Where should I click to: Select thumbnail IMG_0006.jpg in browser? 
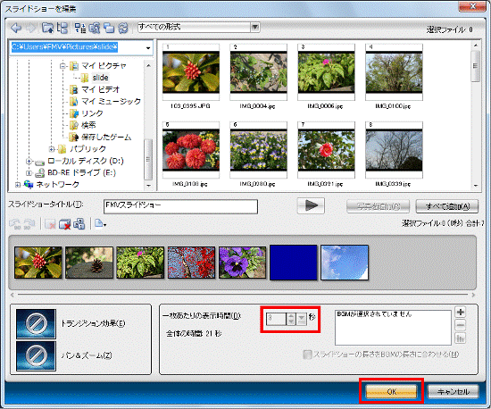[326, 72]
